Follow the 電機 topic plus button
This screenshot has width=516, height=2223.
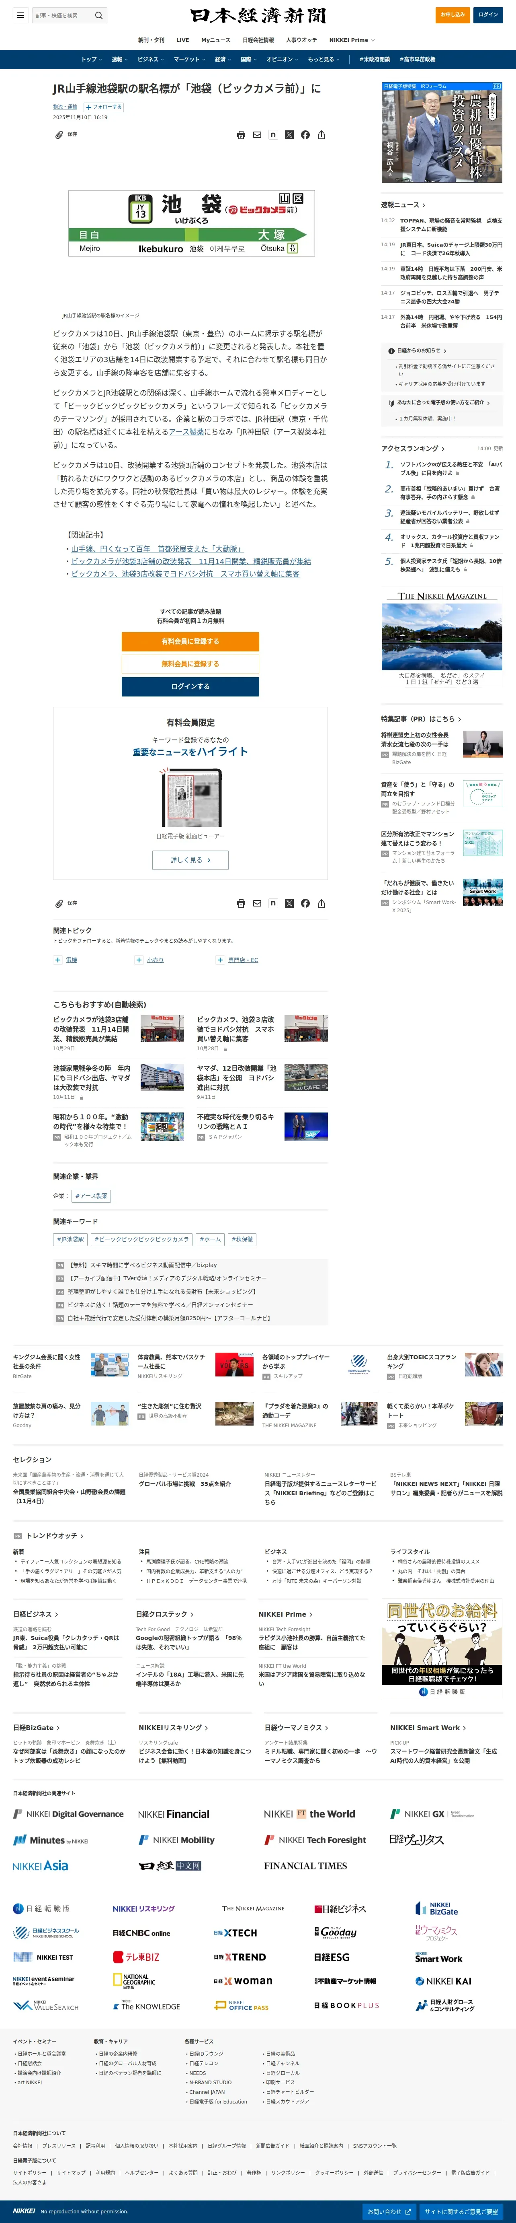58,960
